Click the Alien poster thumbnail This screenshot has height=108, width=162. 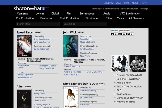(x=24, y=99)
